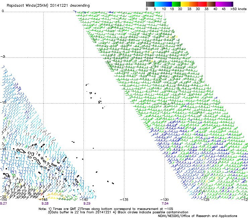Click the '40' label under the color scale
Viewport: 248px width, 218px height.
point(215,9)
